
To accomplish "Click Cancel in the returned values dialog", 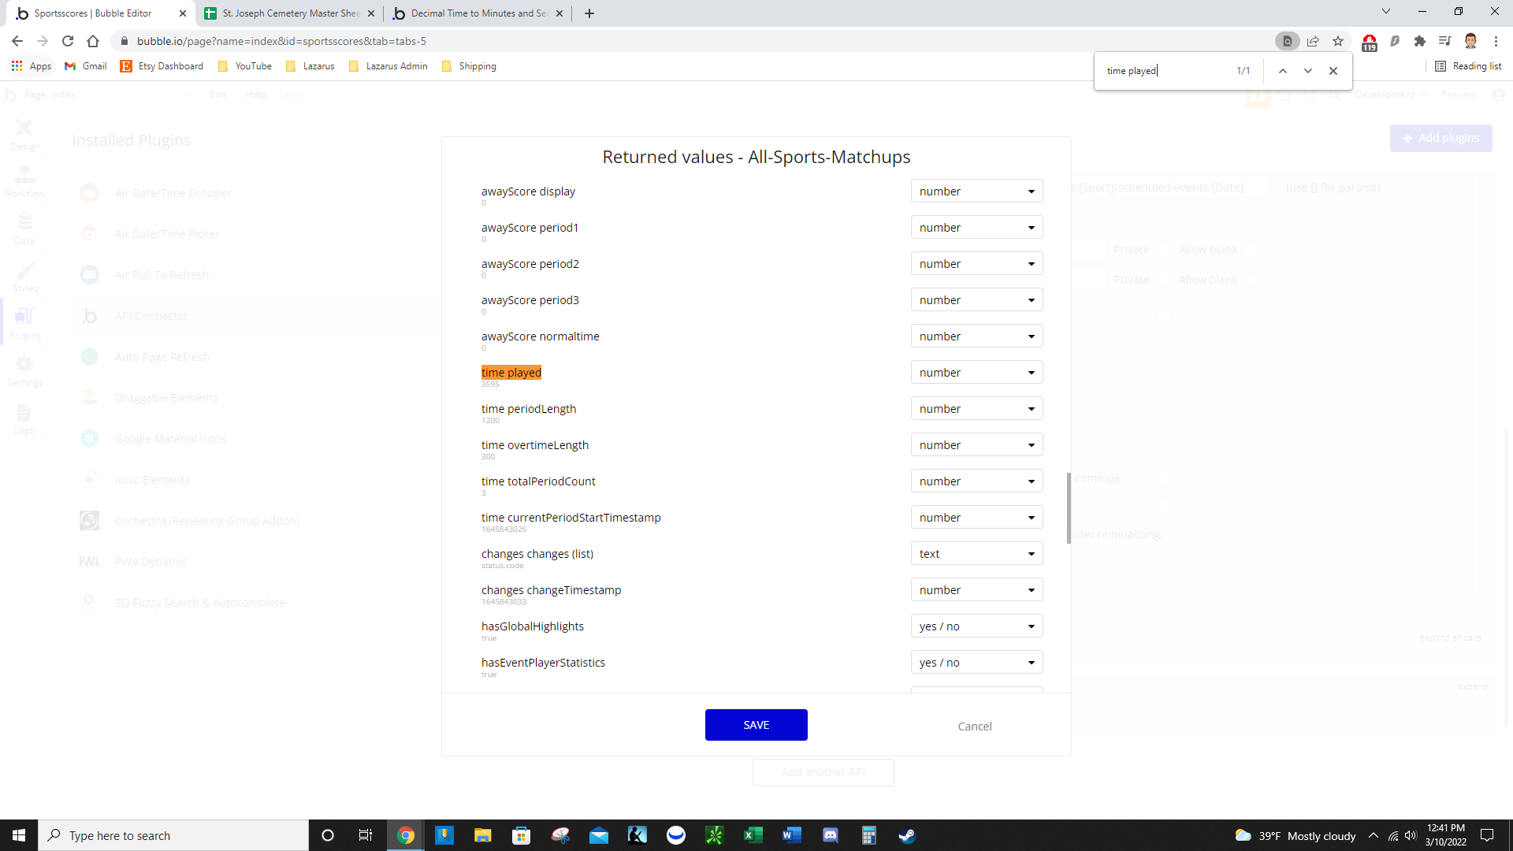I will (x=975, y=727).
